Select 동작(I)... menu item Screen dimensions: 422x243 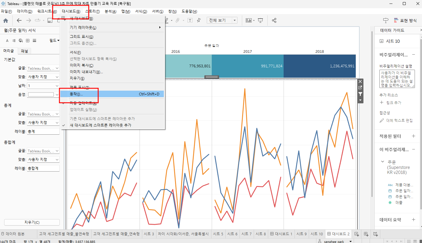(112, 94)
